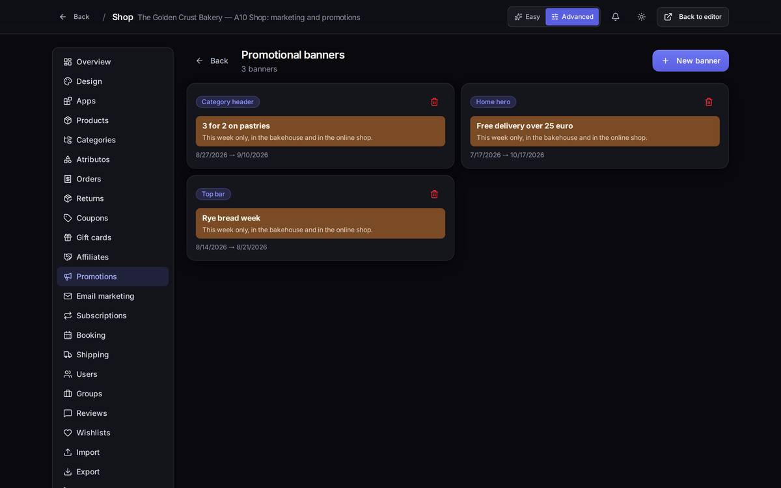Go Back from Promotional banners
This screenshot has width=781, height=488.
pyautogui.click(x=212, y=61)
